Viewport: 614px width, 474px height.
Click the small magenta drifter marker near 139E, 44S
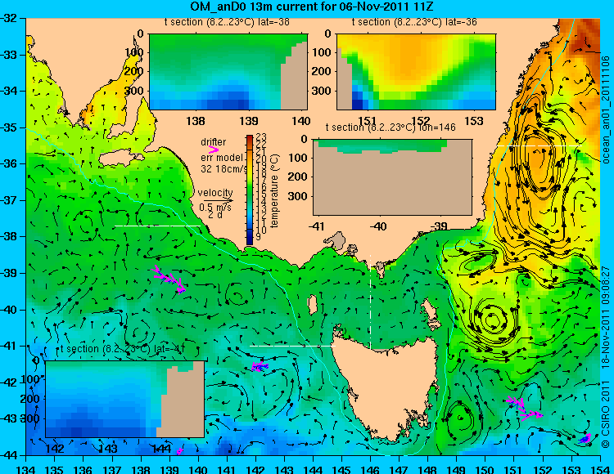coord(179,452)
